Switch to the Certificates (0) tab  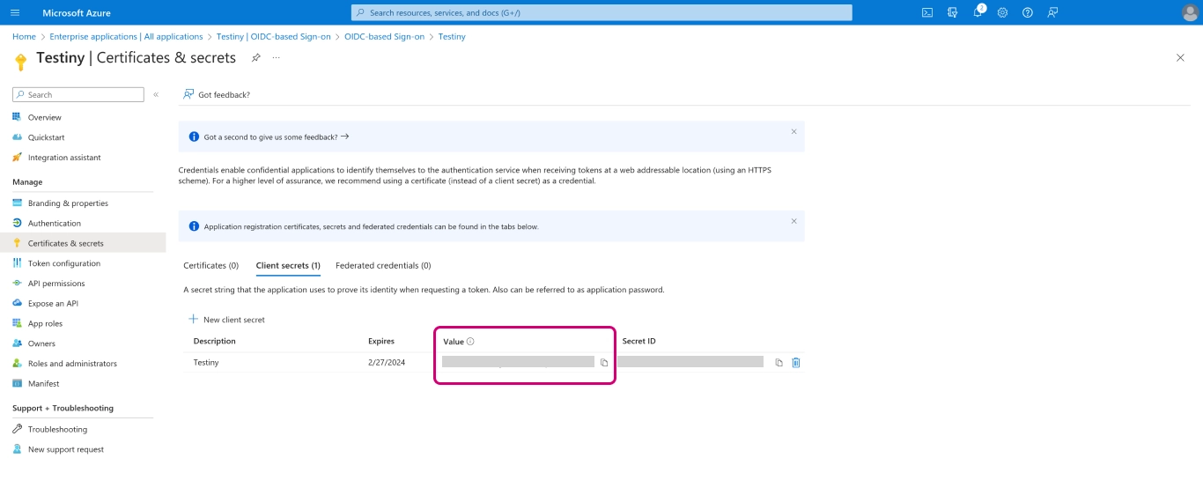[x=210, y=265]
